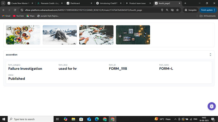Screen dimensions: 218x122
Task: Toggle the third-party cookies eye icon
Action: tap(172, 10)
